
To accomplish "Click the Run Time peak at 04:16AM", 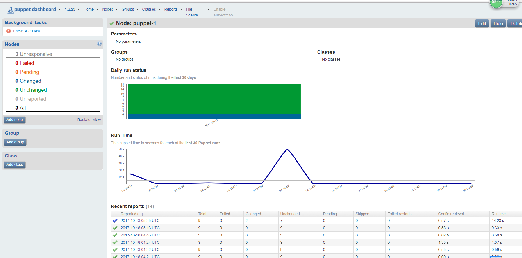I will [x=287, y=150].
